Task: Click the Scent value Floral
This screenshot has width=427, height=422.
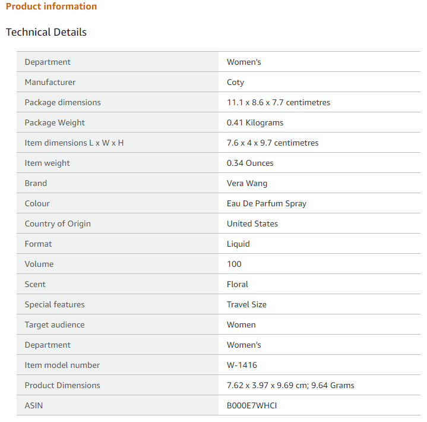Action: (238, 284)
